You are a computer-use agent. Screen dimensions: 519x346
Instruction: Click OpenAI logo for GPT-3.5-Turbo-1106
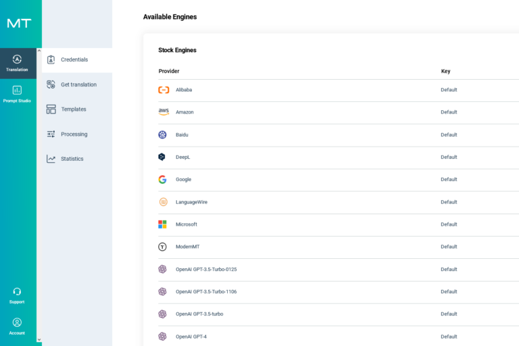[x=162, y=292]
